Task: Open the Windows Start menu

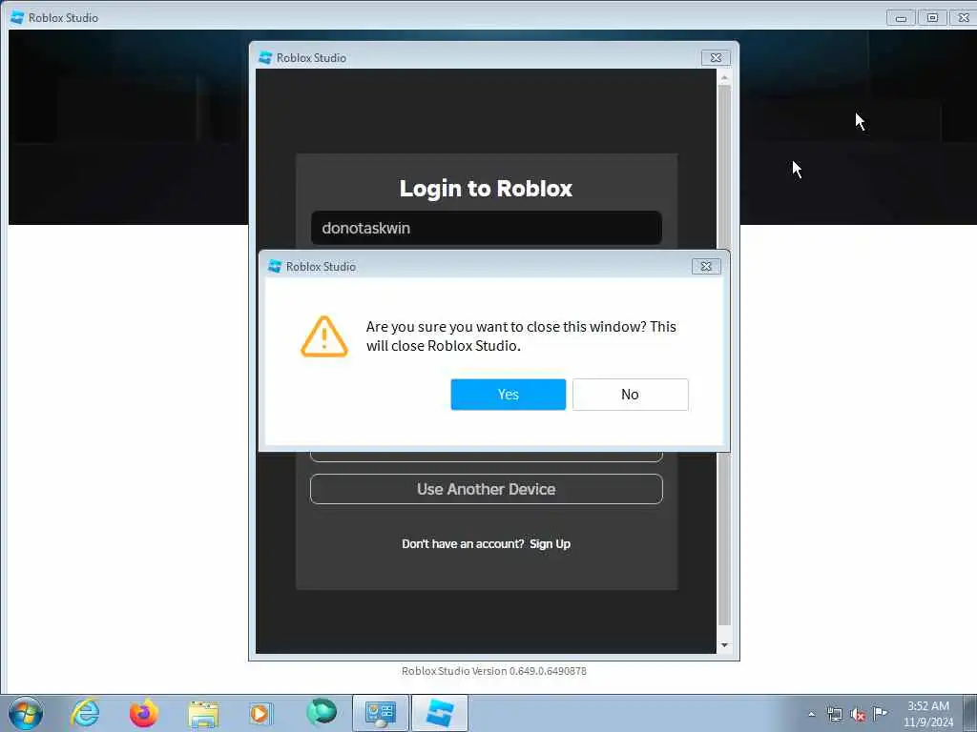Action: 26,713
